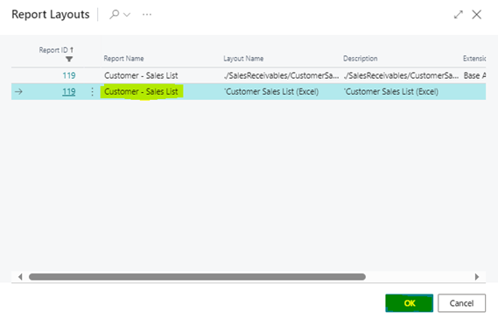Close the Report Layouts dialog
The width and height of the screenshot is (498, 326).
476,14
